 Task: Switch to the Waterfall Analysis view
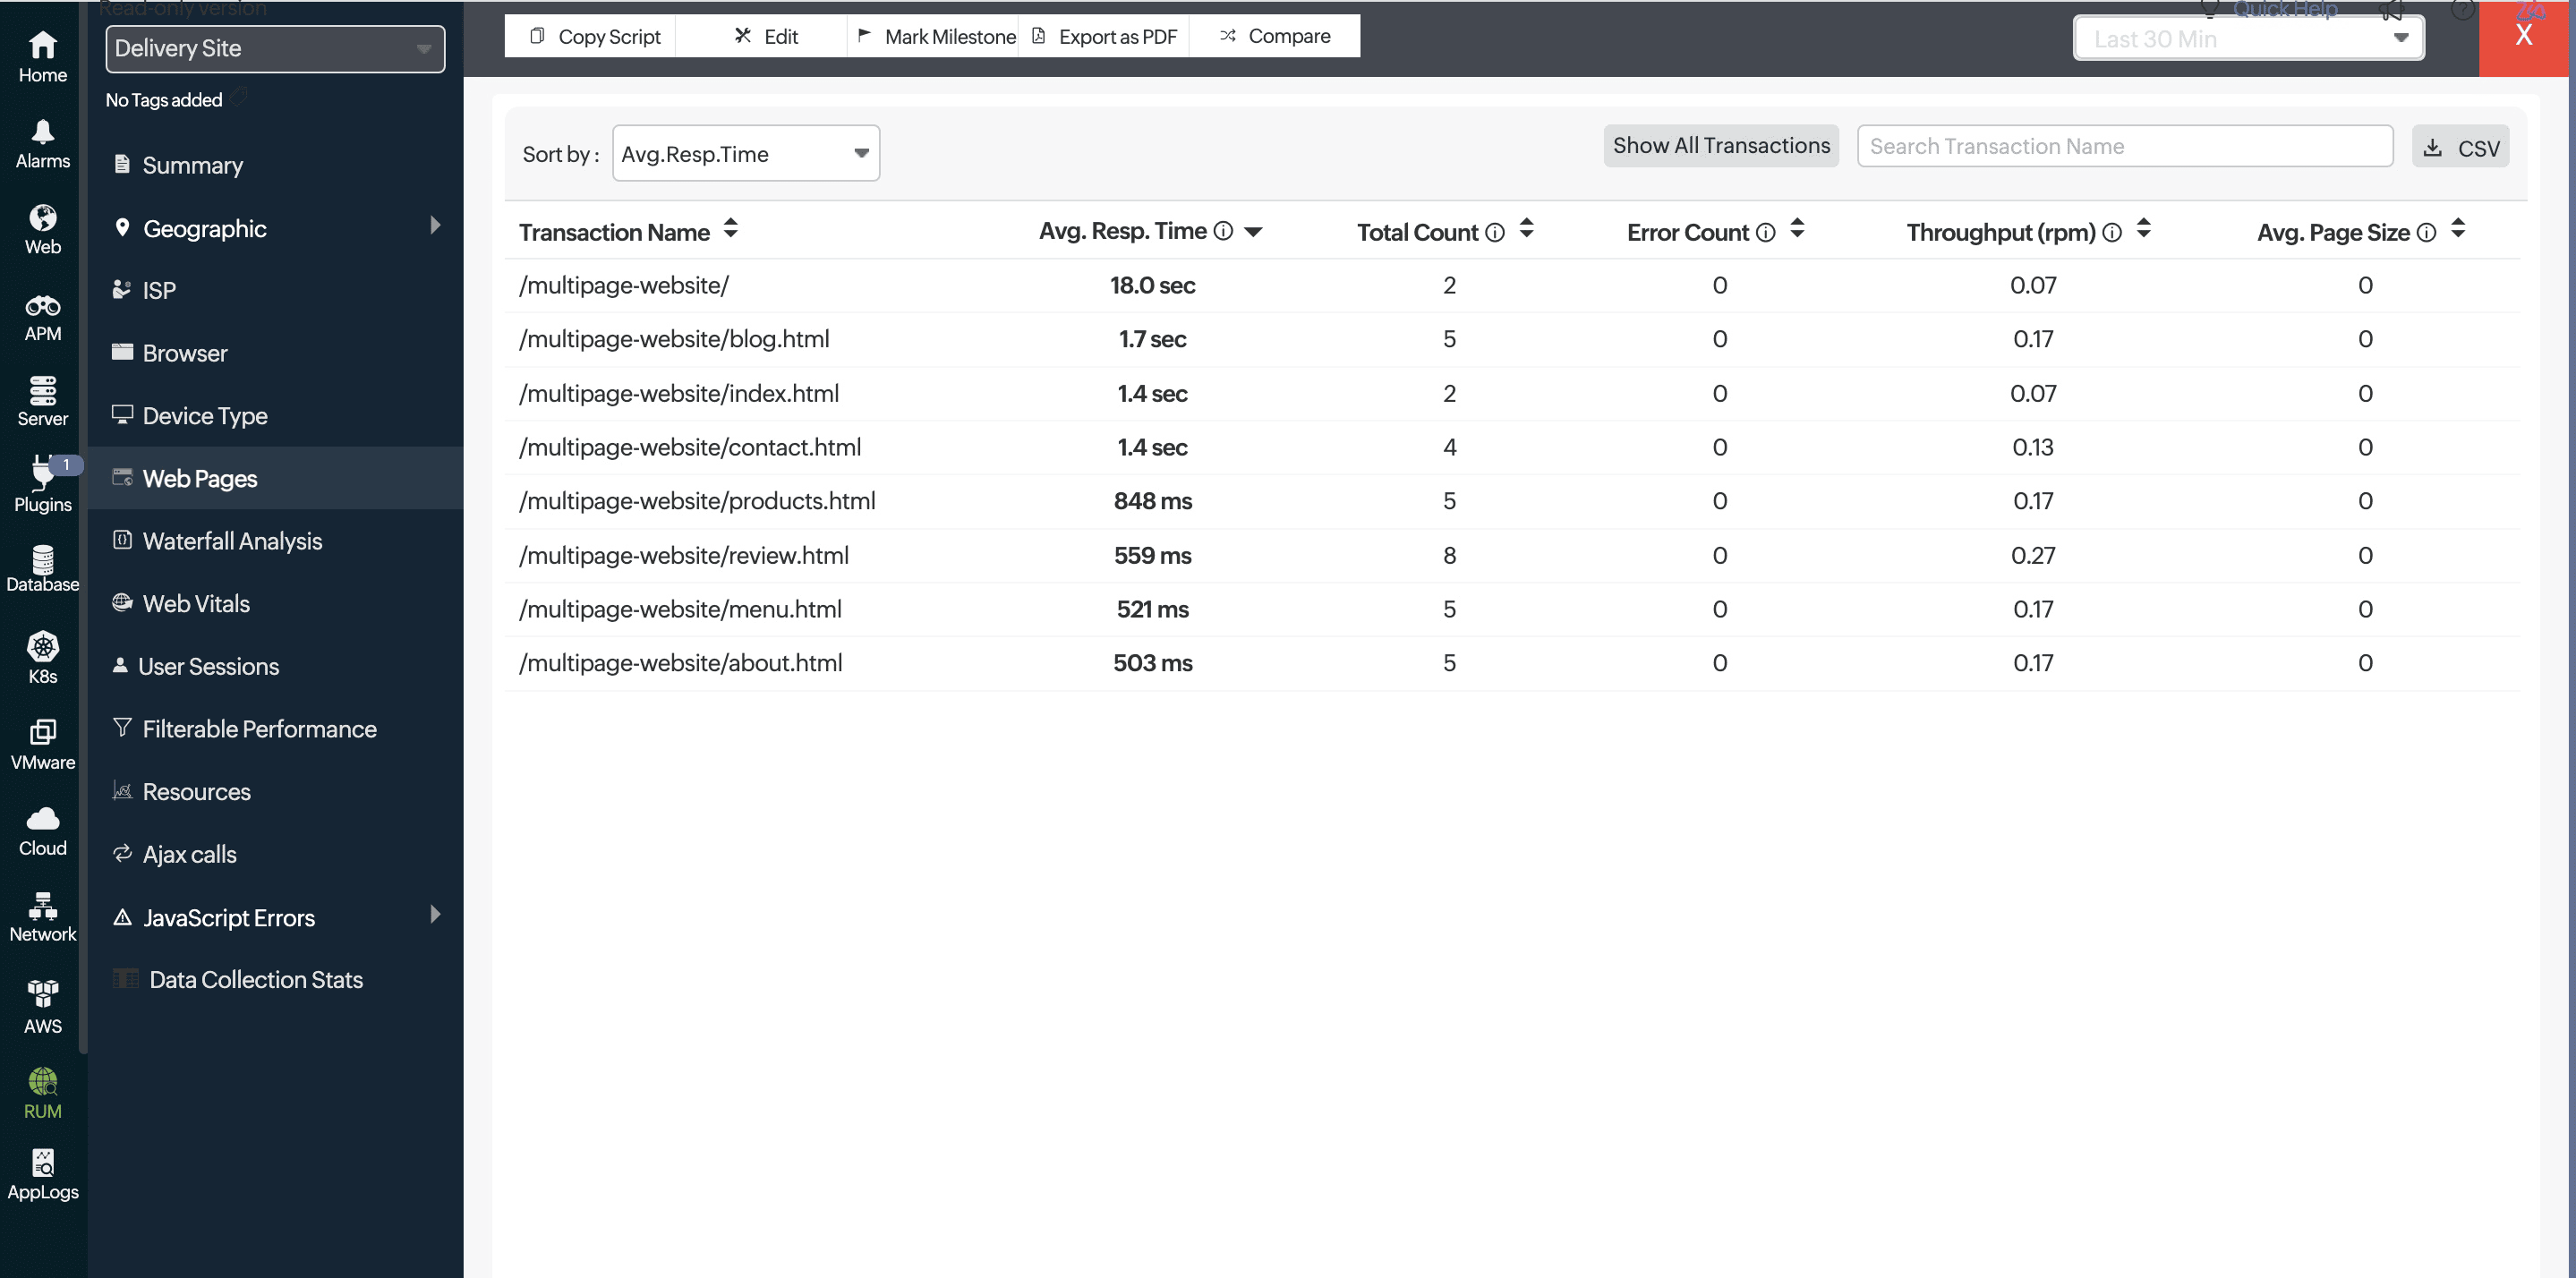click(231, 541)
